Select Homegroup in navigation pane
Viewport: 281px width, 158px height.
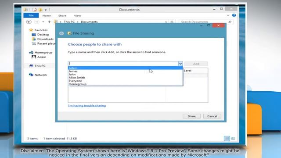pyautogui.click(x=43, y=52)
